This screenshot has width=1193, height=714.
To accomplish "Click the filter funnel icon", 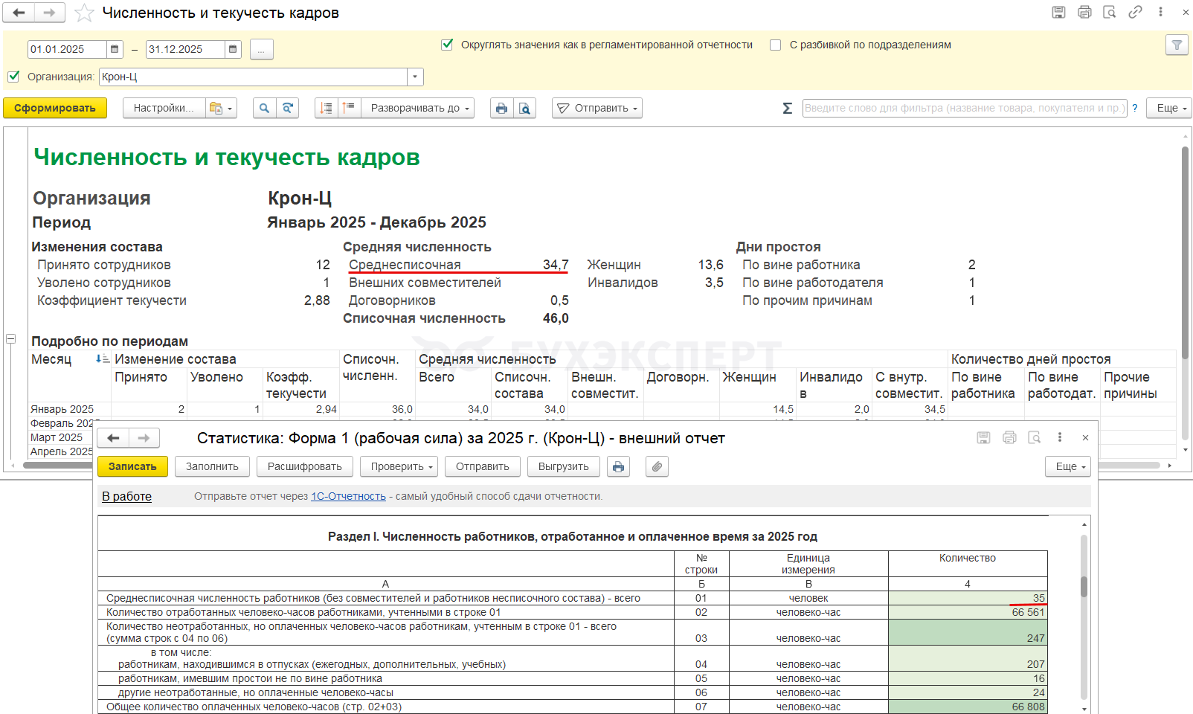I will pos(1177,45).
